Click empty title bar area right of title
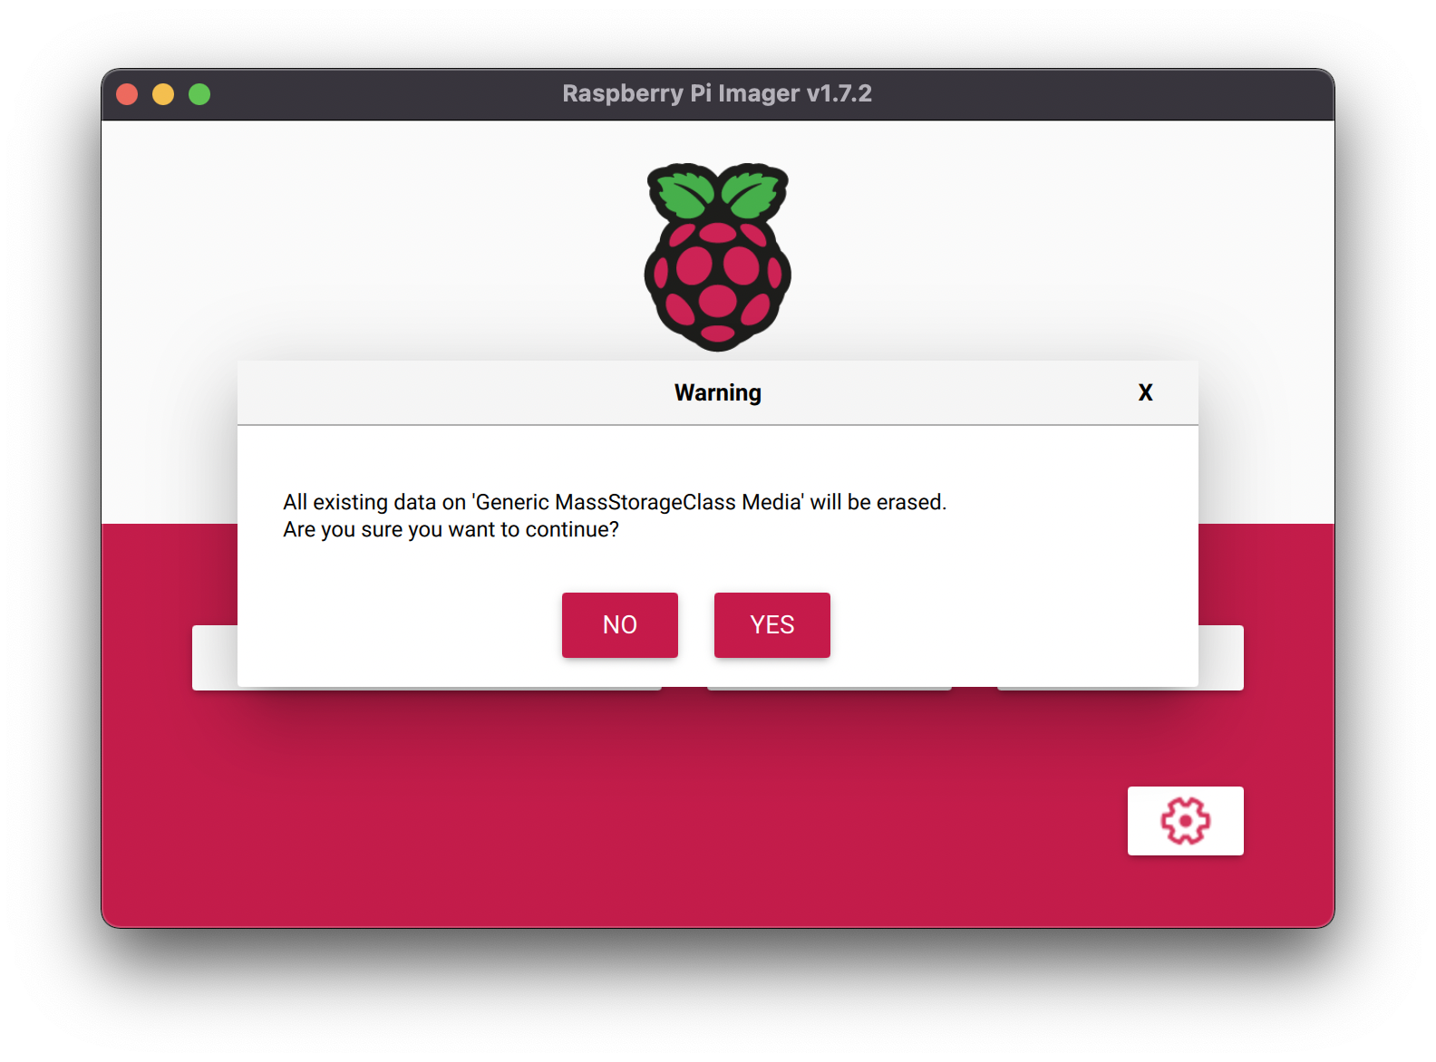This screenshot has width=1436, height=1062. 1088,94
